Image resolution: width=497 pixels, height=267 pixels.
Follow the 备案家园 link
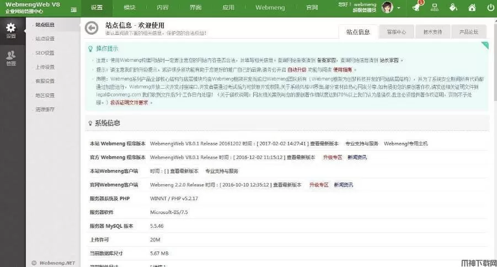coord(326,60)
